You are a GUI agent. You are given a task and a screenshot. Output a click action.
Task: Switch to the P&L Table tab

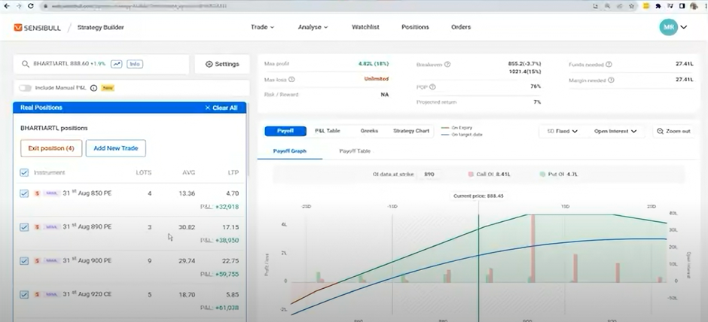(328, 131)
